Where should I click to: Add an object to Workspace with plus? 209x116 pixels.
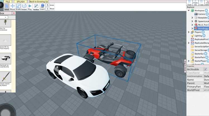pyautogui.click(x=206, y=10)
